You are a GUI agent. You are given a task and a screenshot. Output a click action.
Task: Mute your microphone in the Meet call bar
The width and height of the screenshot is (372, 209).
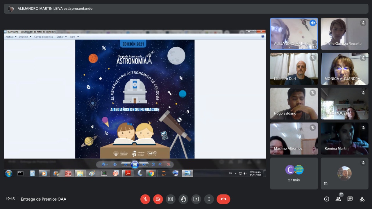(145, 199)
